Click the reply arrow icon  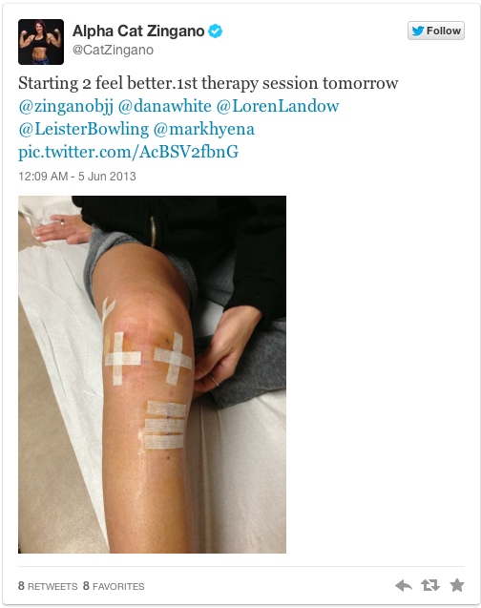pos(404,585)
